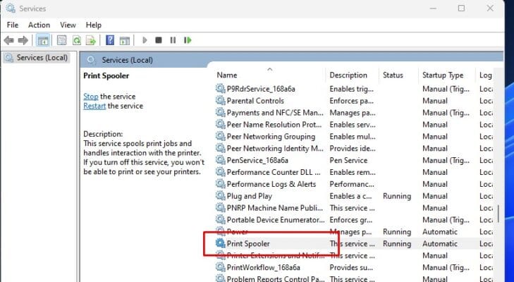Select the Parental Controls service

pos(354,101)
